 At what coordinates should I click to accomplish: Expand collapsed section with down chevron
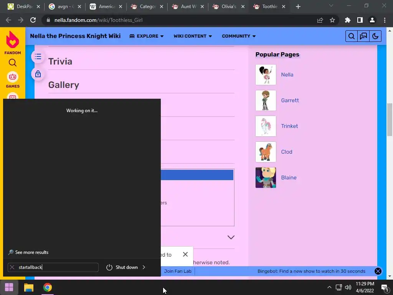click(x=231, y=237)
